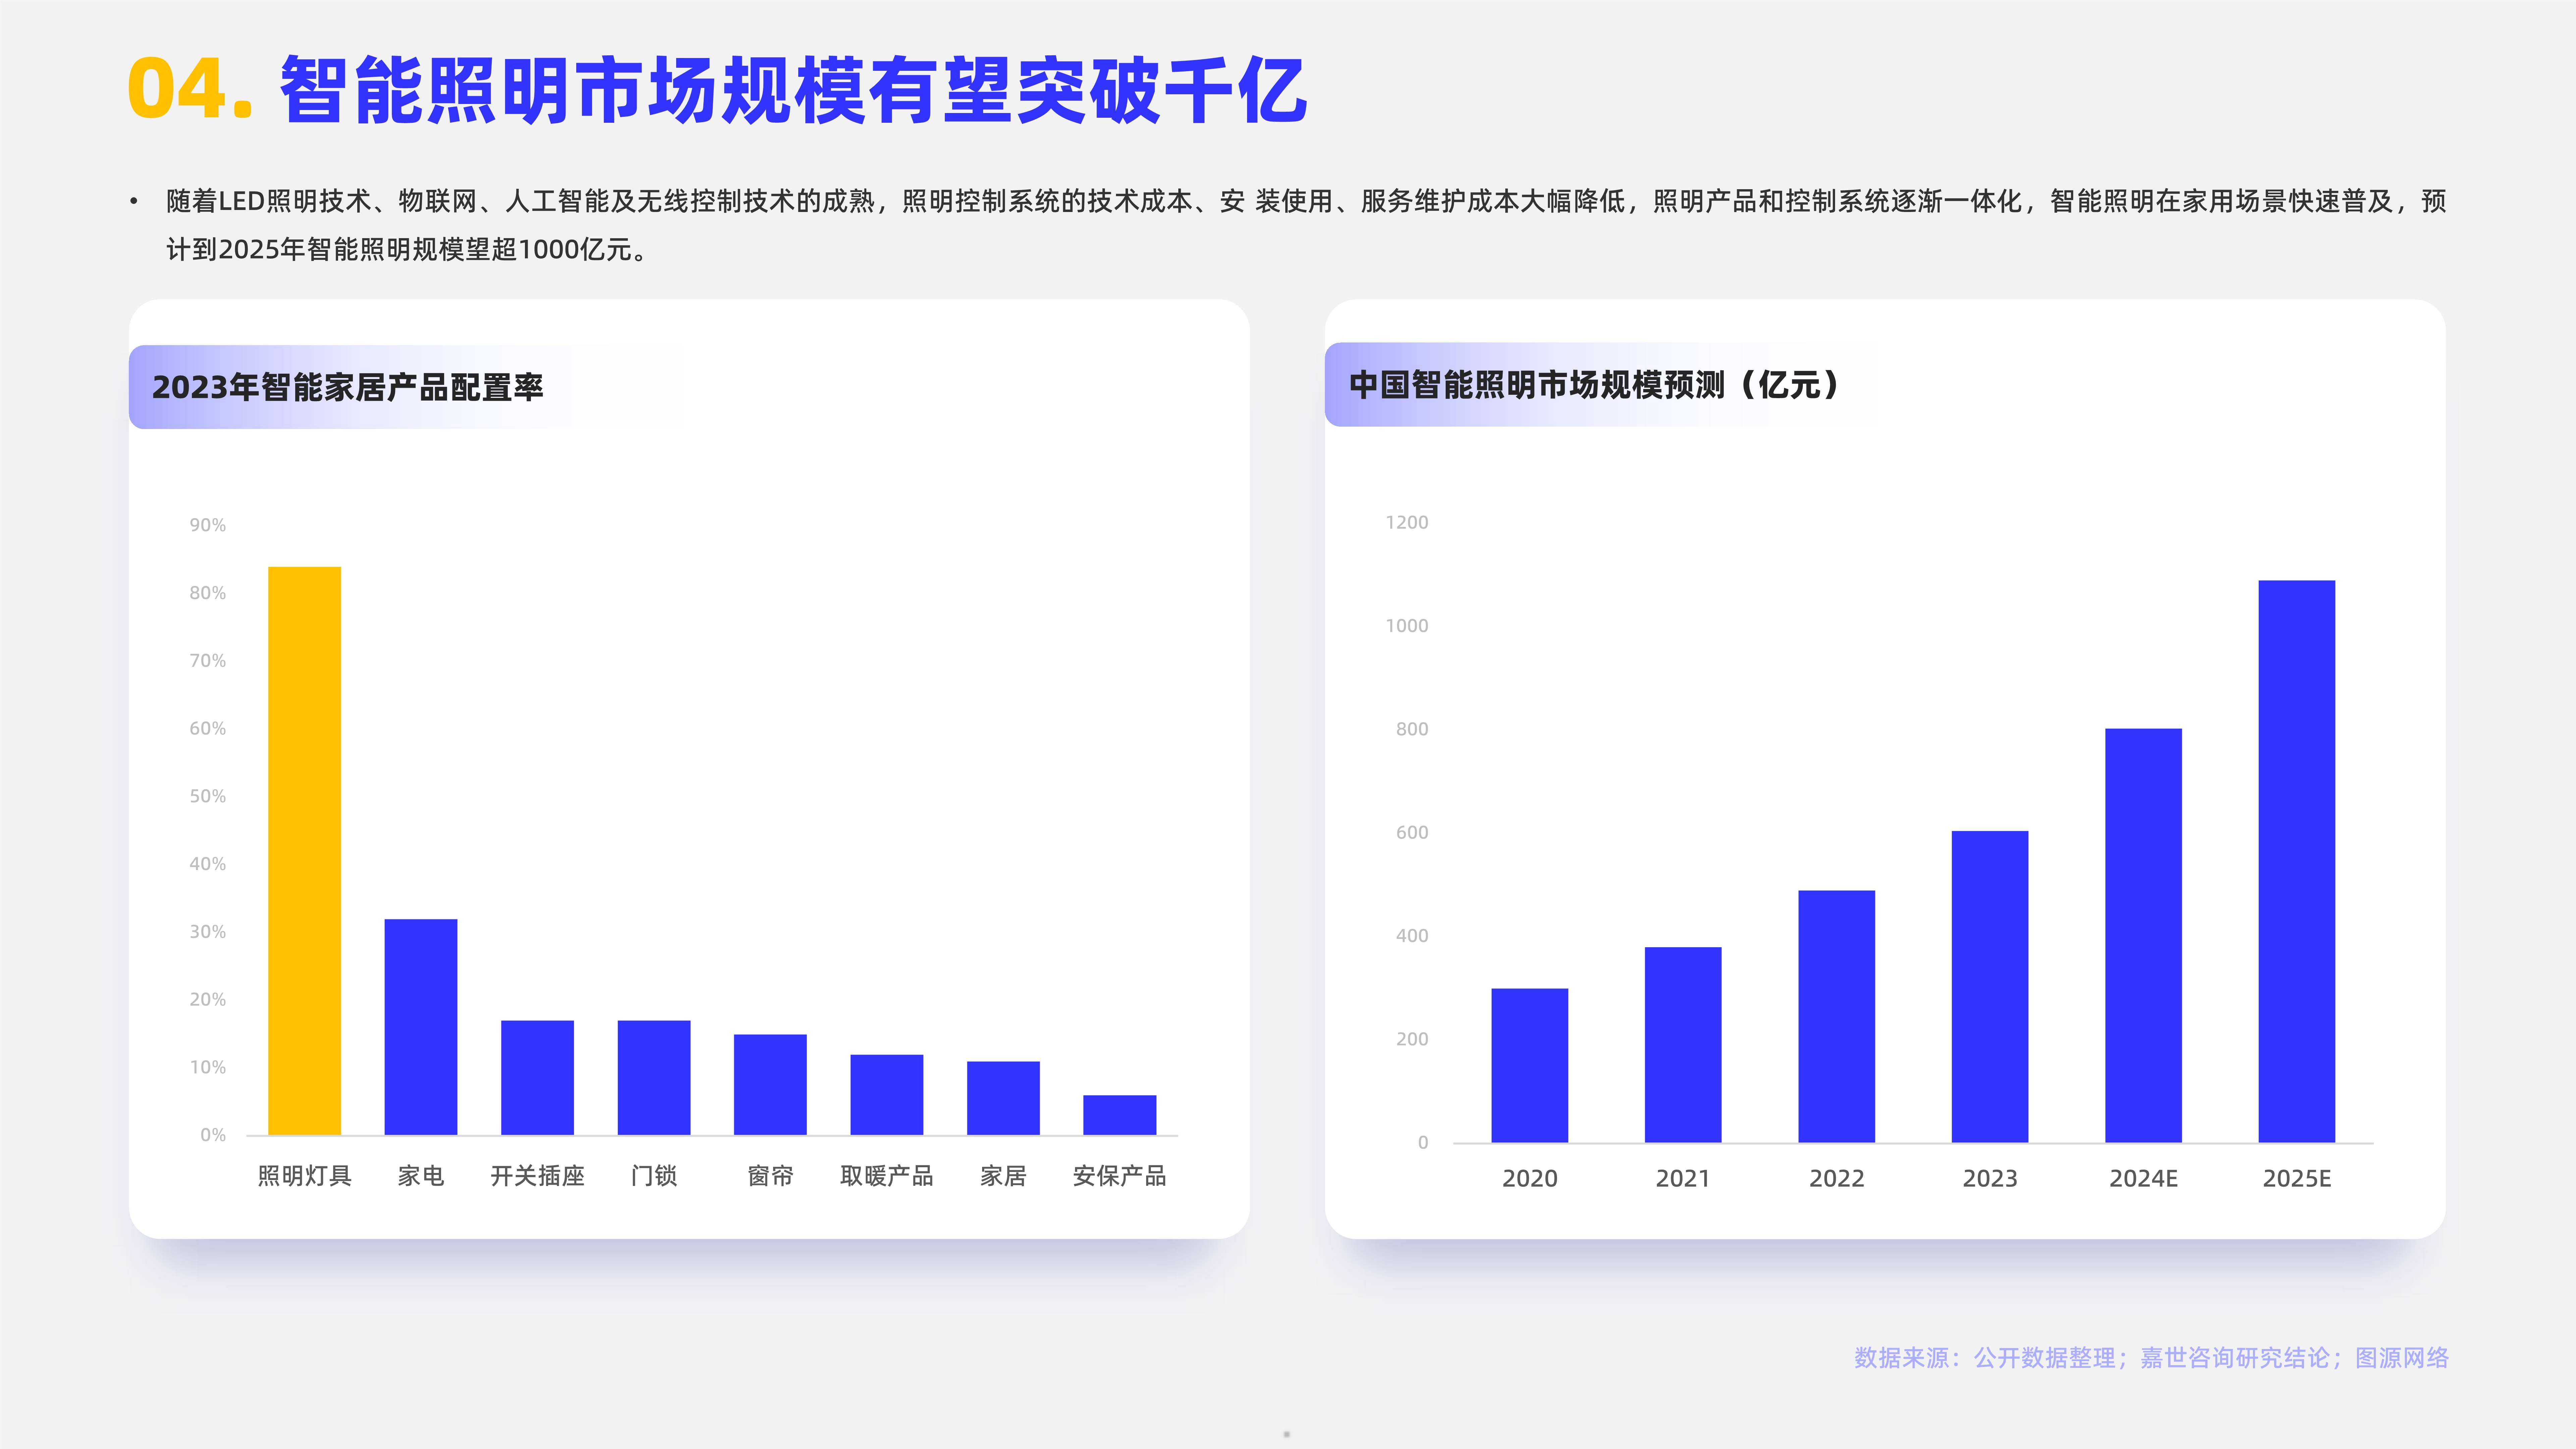Click the 2023 market size bar
2576x1449 pixels.
tap(1990, 987)
